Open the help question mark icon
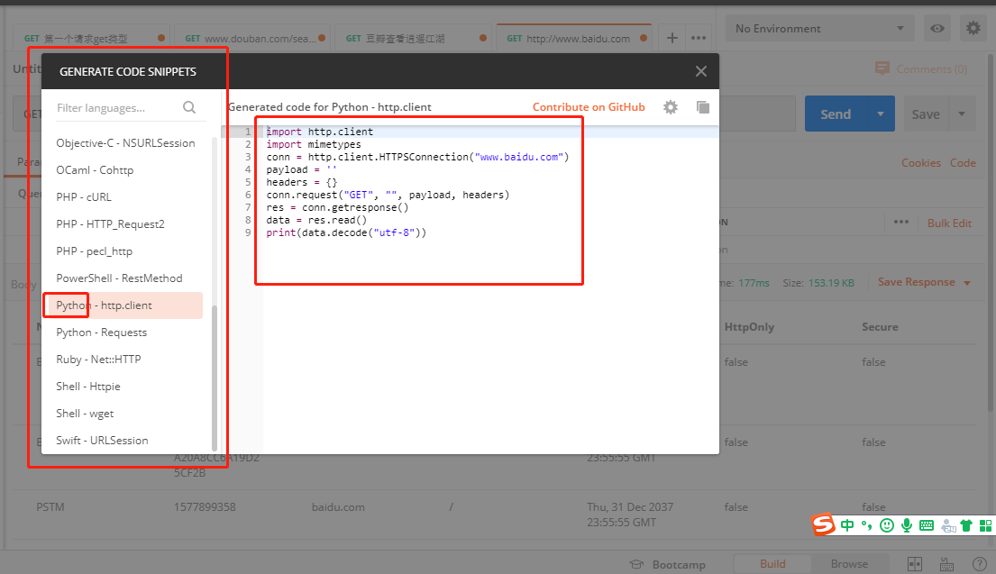 (980, 564)
